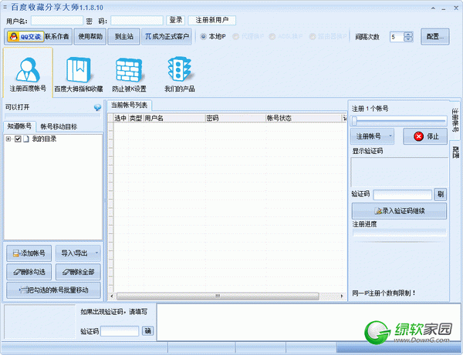The height and width of the screenshot is (355, 463).
Task: Select the 本地IP radio button
Action: [203, 36]
